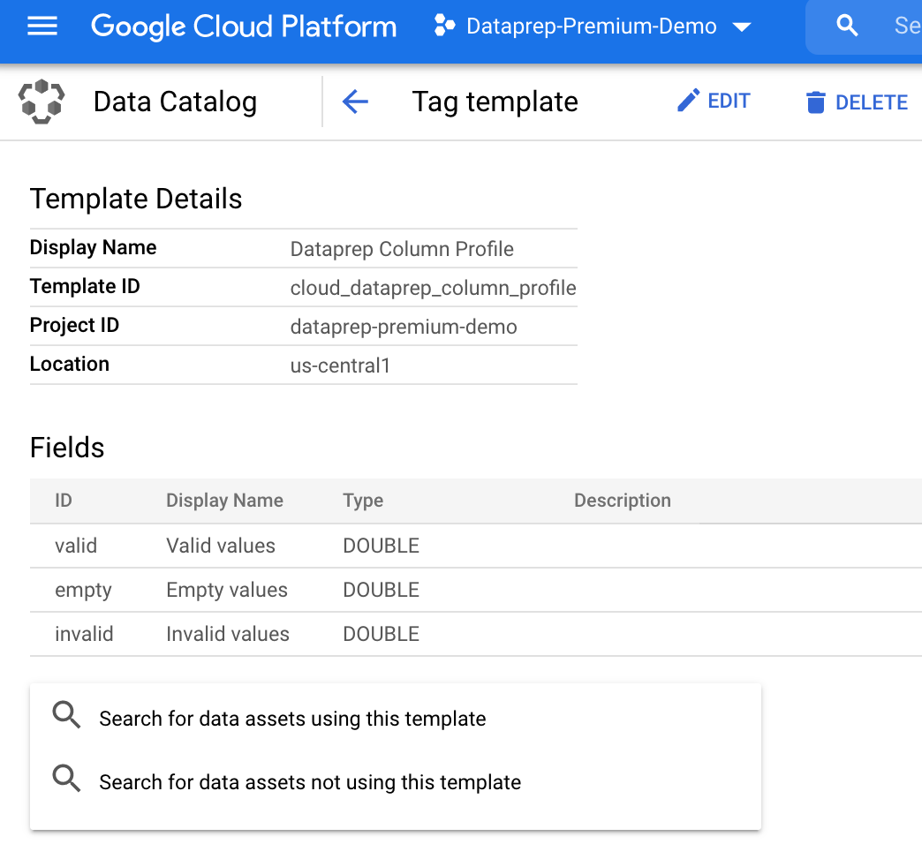Click the Type column header

[363, 501]
